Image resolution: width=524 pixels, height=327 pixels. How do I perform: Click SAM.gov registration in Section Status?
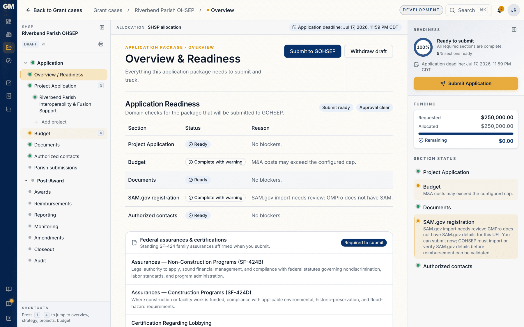pyautogui.click(x=466, y=237)
